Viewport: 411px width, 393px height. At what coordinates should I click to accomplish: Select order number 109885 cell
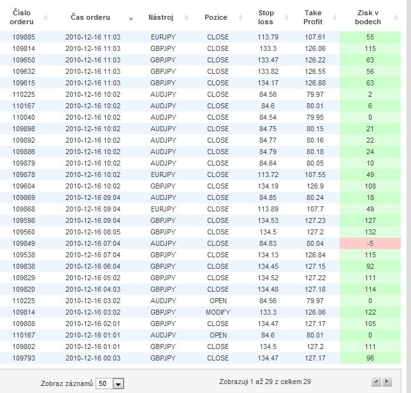[x=24, y=37]
